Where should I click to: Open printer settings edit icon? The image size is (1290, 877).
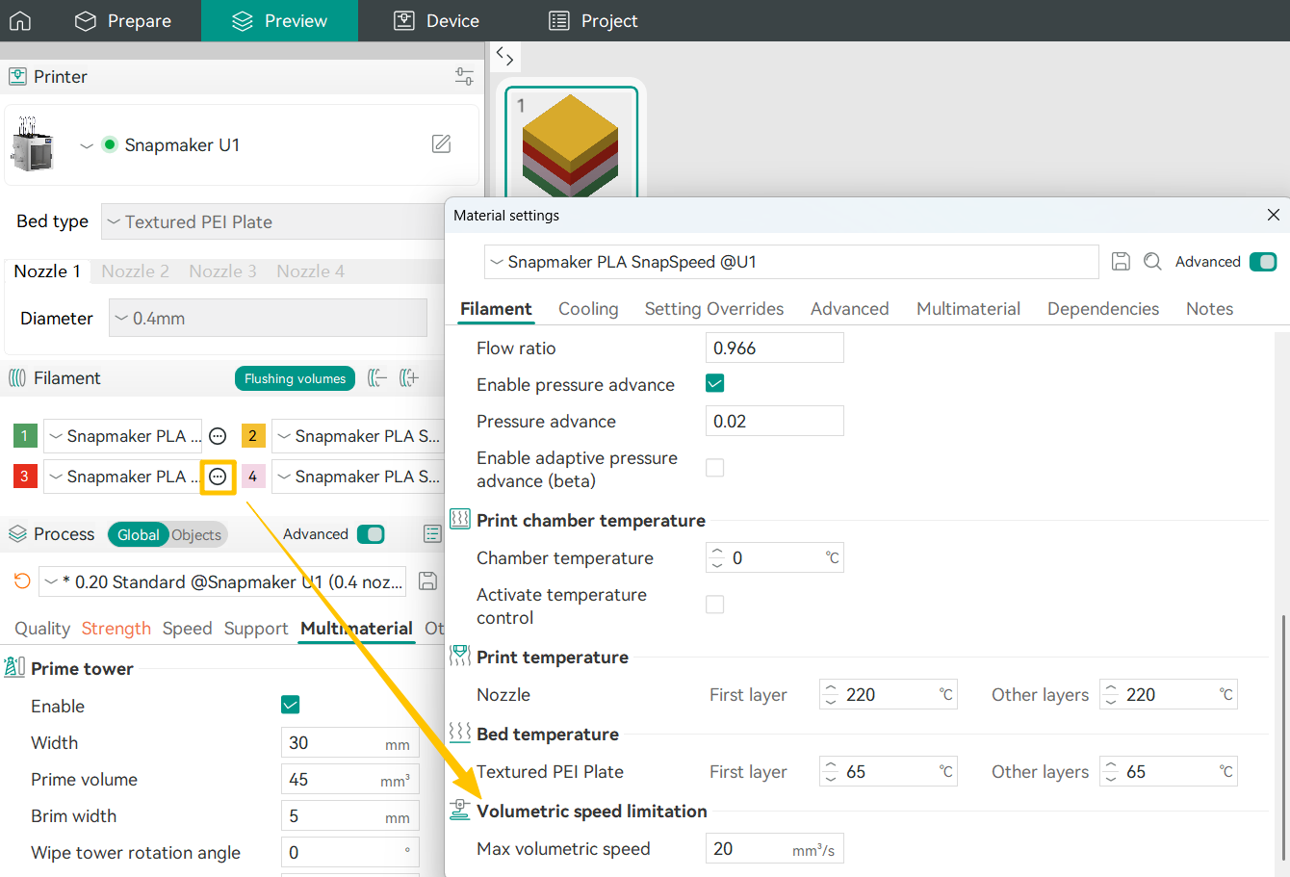click(441, 144)
